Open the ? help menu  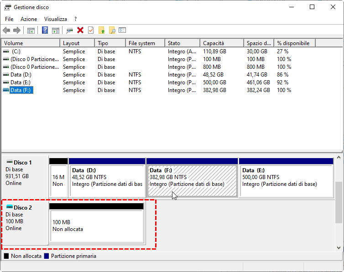pyautogui.click(x=75, y=19)
